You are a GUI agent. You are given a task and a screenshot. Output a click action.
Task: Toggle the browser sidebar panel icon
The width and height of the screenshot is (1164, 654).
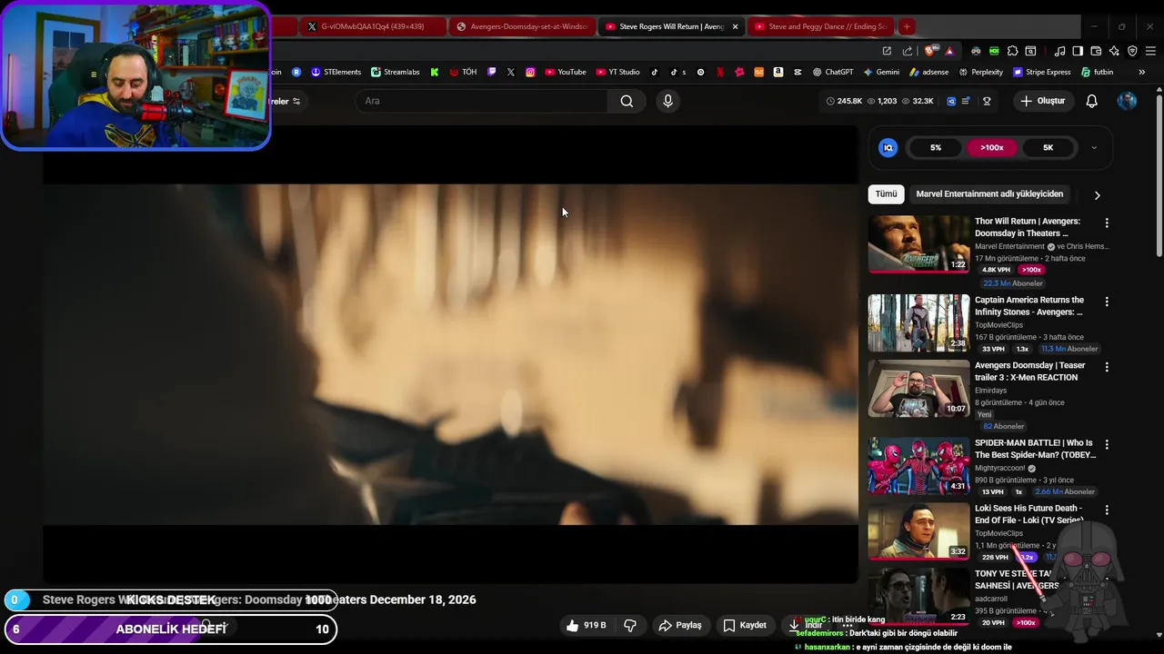[x=1078, y=51]
